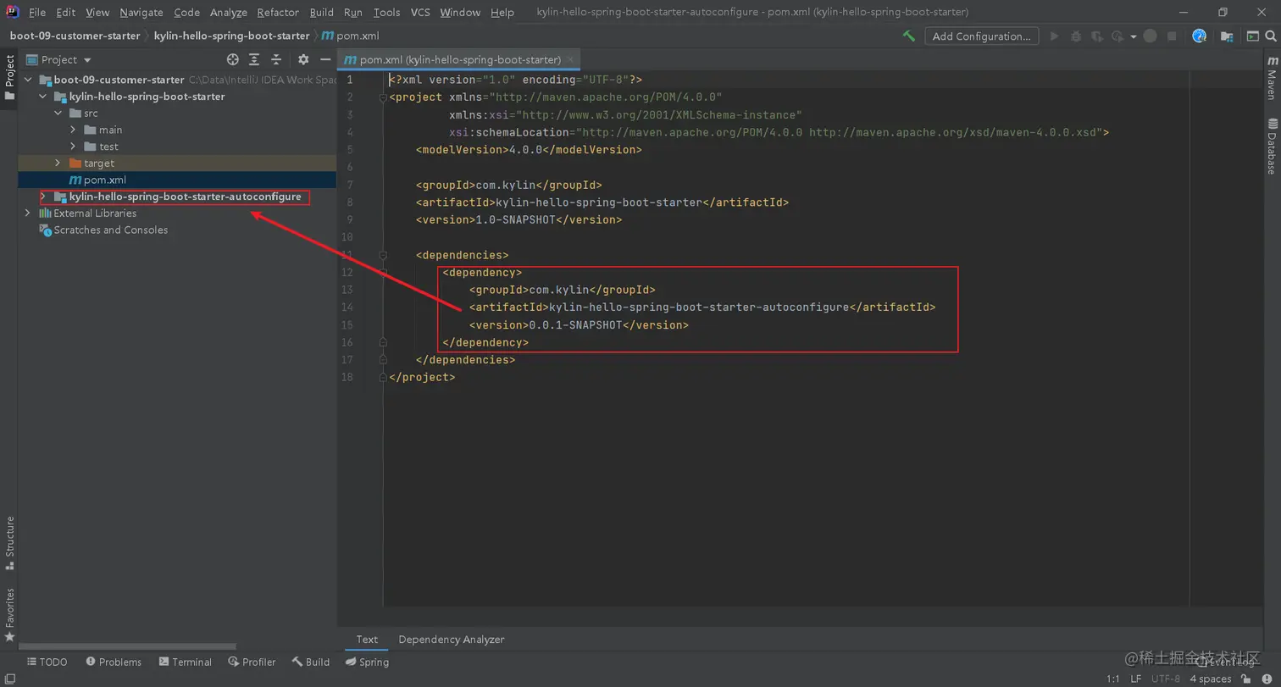Click the Run with Coverage icon
Screen dimensions: 1281x687
[1097, 36]
